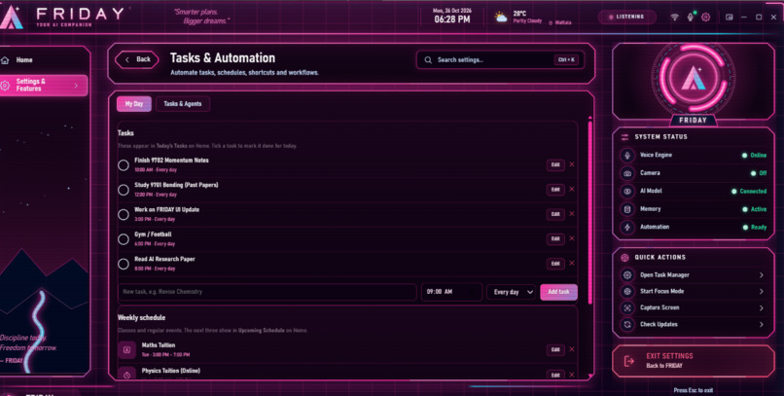Image resolution: width=784 pixels, height=396 pixels.
Task: Click the Automation lightning icon
Action: pyautogui.click(x=627, y=228)
